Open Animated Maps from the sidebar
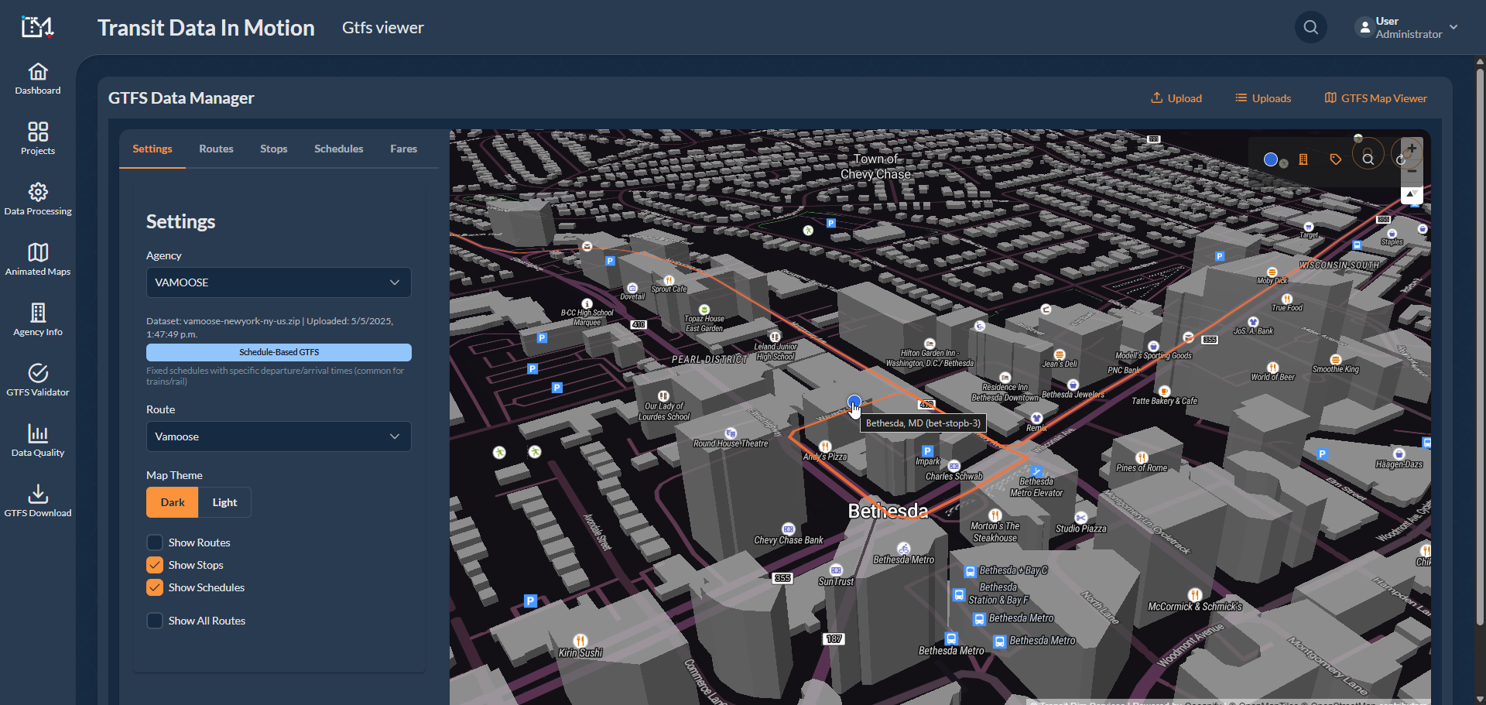The image size is (1486, 705). pyautogui.click(x=38, y=259)
